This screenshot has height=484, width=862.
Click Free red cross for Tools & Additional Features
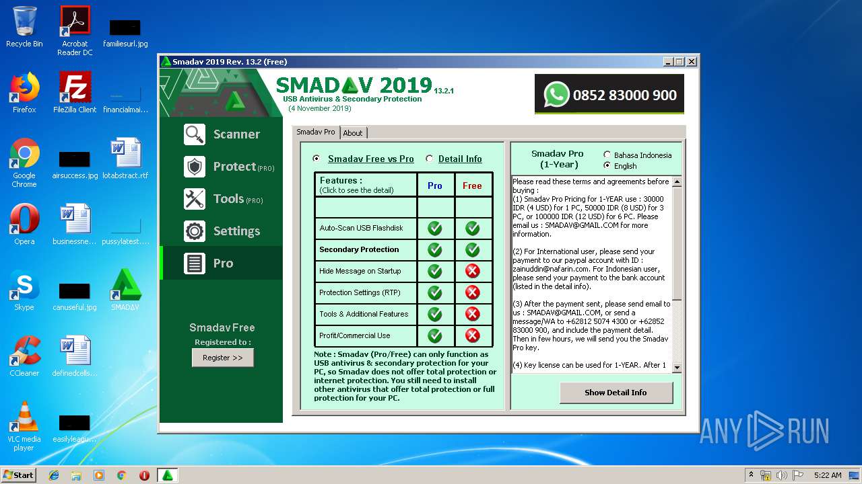pos(473,314)
